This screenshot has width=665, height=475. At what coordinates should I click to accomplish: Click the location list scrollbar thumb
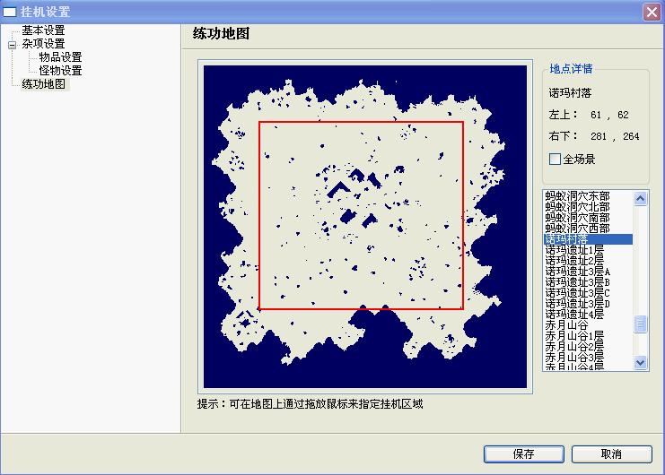(641, 324)
